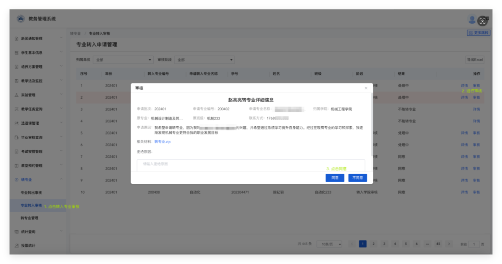Download the 转专业.zip attachment link
502x264 pixels.
pyautogui.click(x=162, y=142)
